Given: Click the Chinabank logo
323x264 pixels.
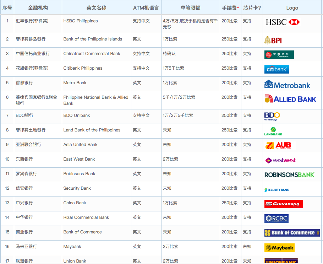Looking at the screenshot, I should tap(283, 204).
